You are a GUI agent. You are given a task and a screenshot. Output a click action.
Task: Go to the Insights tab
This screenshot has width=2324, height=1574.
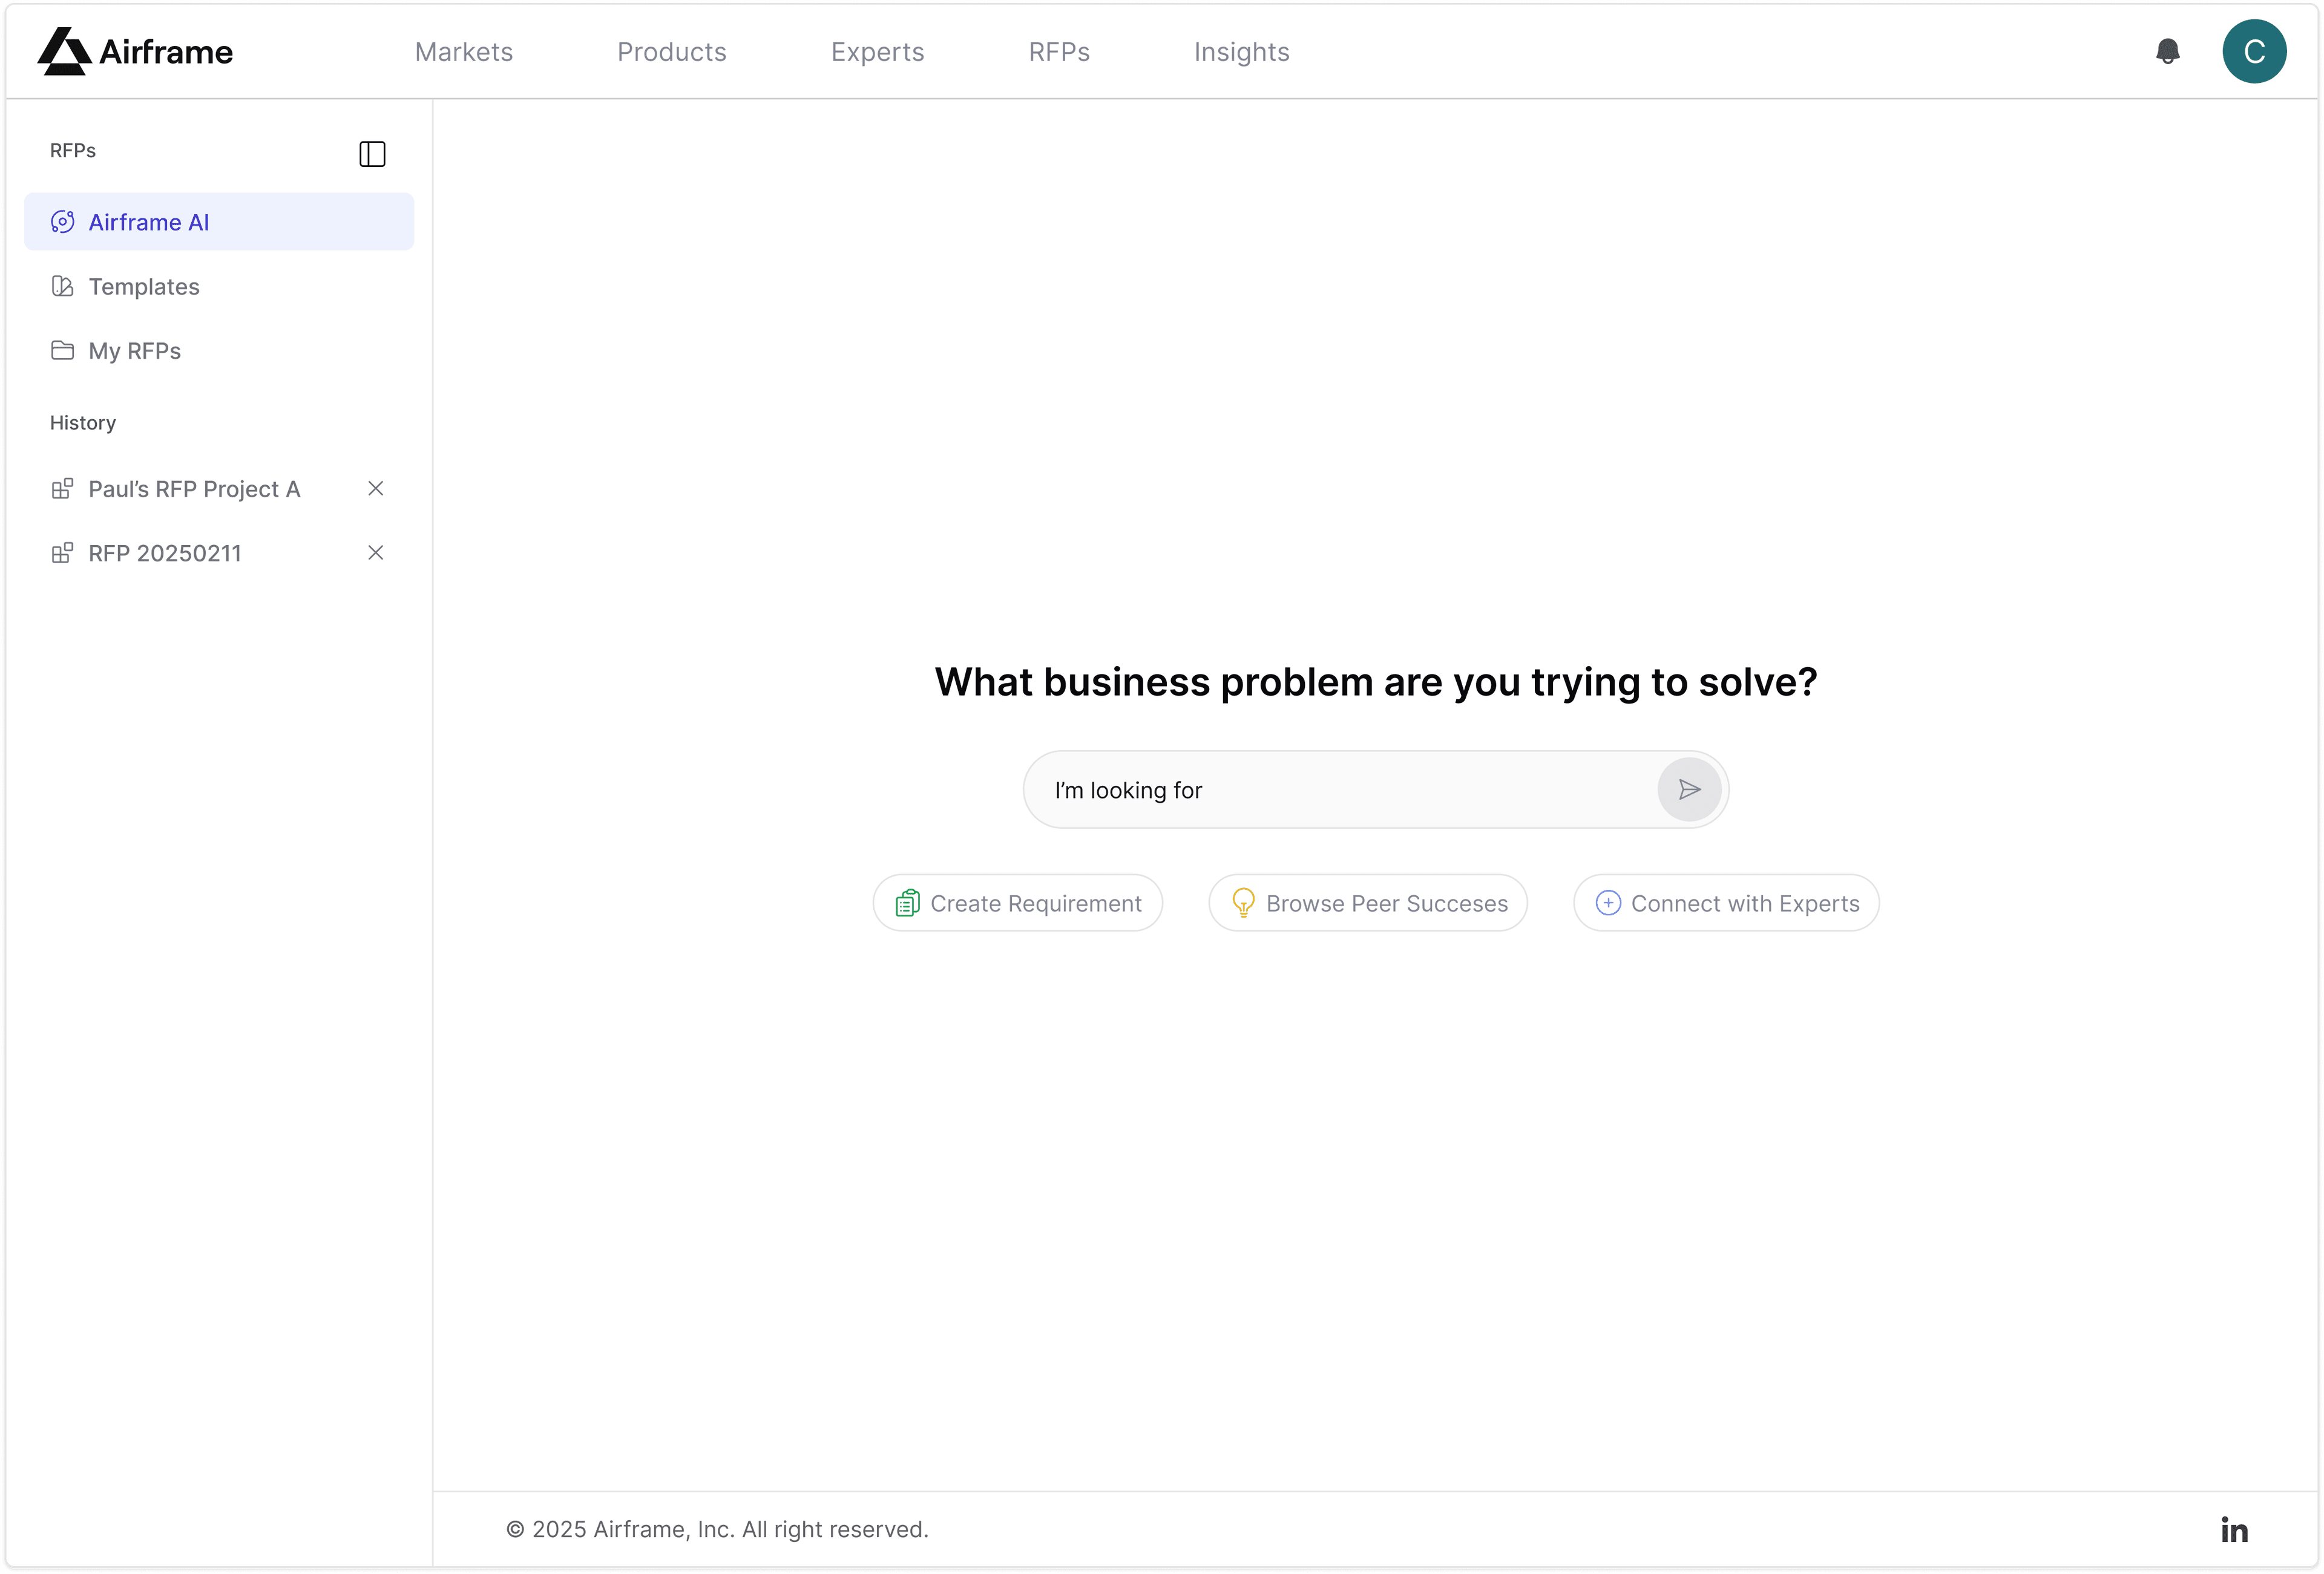(x=1242, y=52)
